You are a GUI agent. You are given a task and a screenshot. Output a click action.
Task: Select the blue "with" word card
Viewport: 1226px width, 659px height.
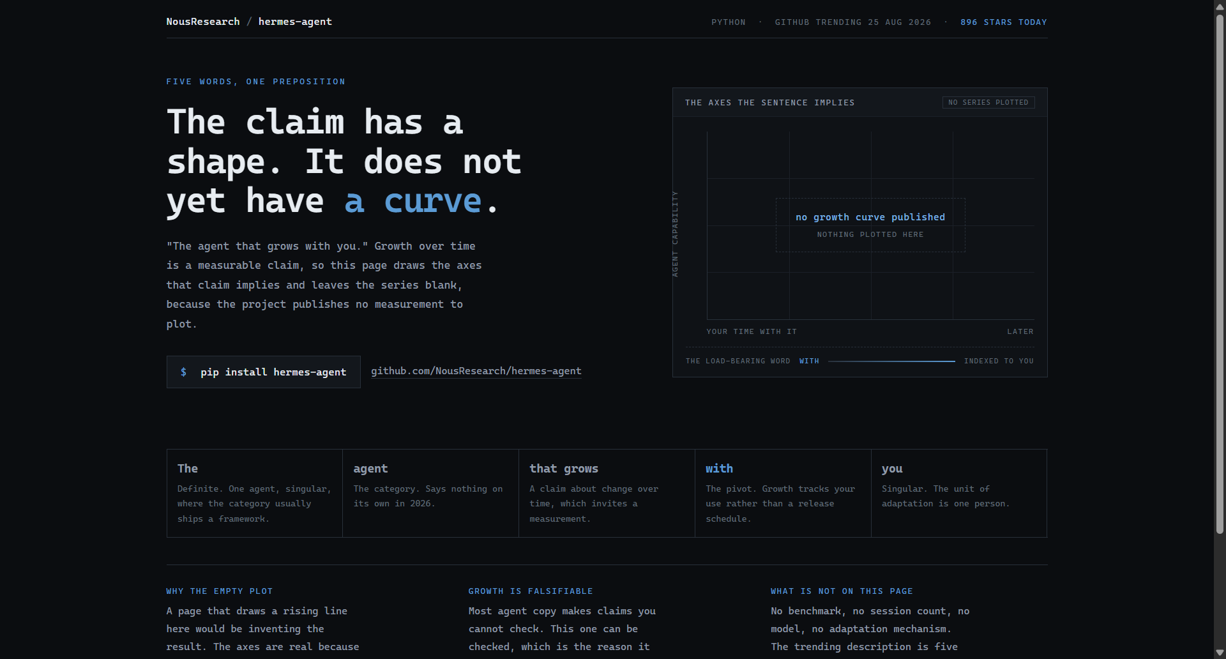click(783, 493)
